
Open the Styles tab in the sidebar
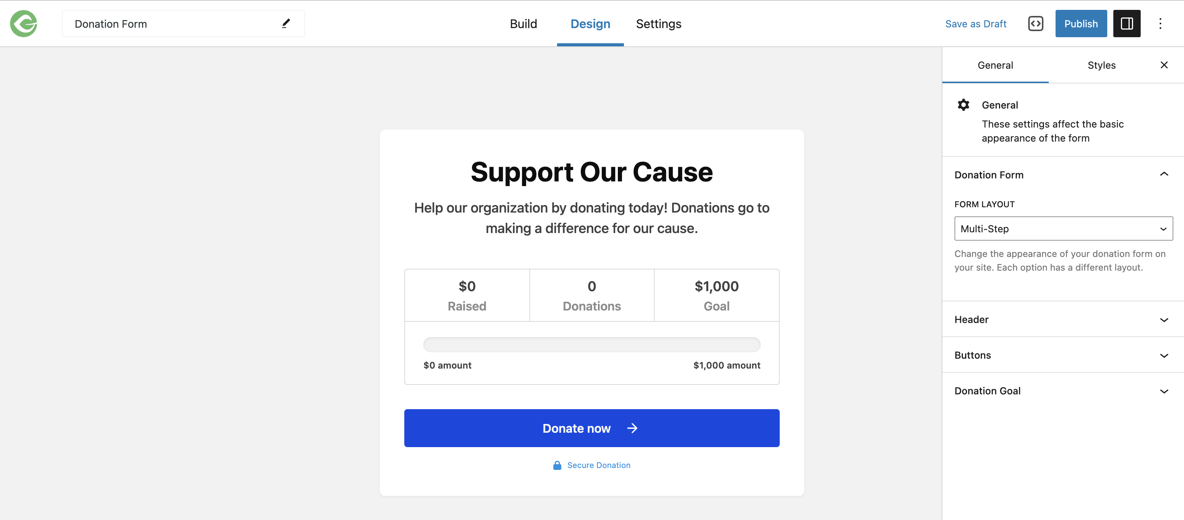(x=1102, y=65)
